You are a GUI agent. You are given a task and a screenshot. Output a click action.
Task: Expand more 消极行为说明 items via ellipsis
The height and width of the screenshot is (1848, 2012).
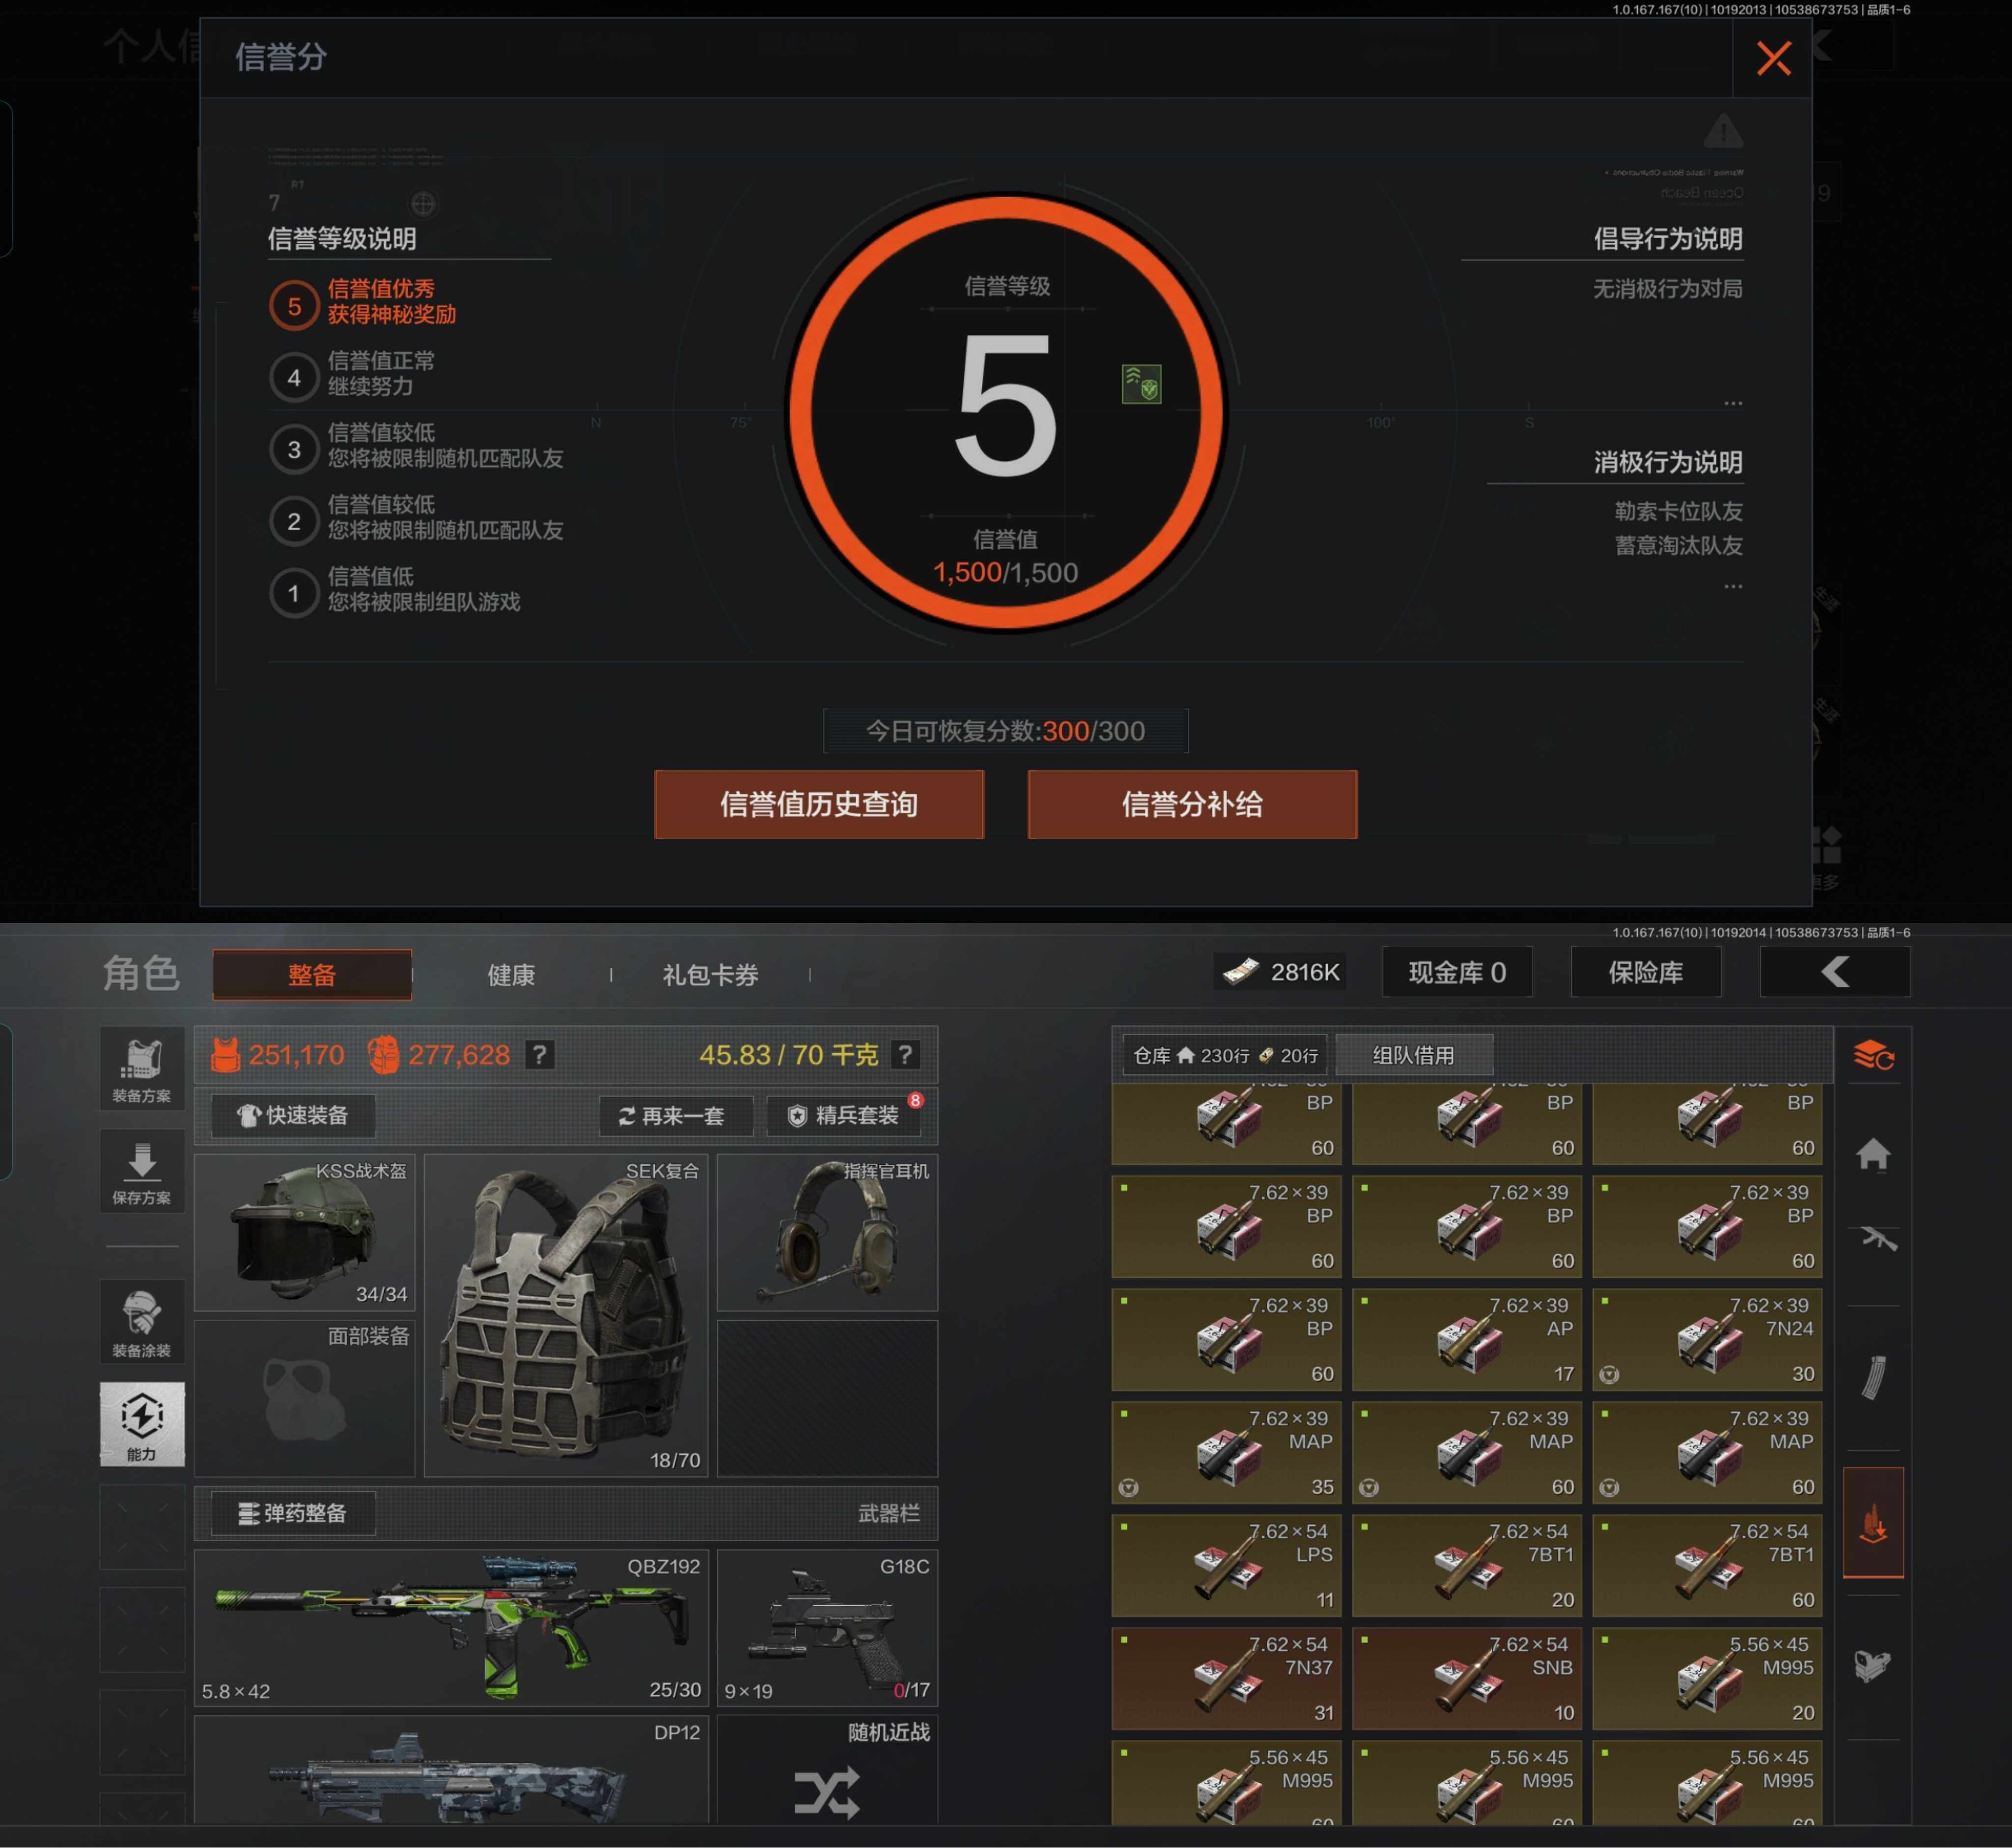tap(1733, 586)
